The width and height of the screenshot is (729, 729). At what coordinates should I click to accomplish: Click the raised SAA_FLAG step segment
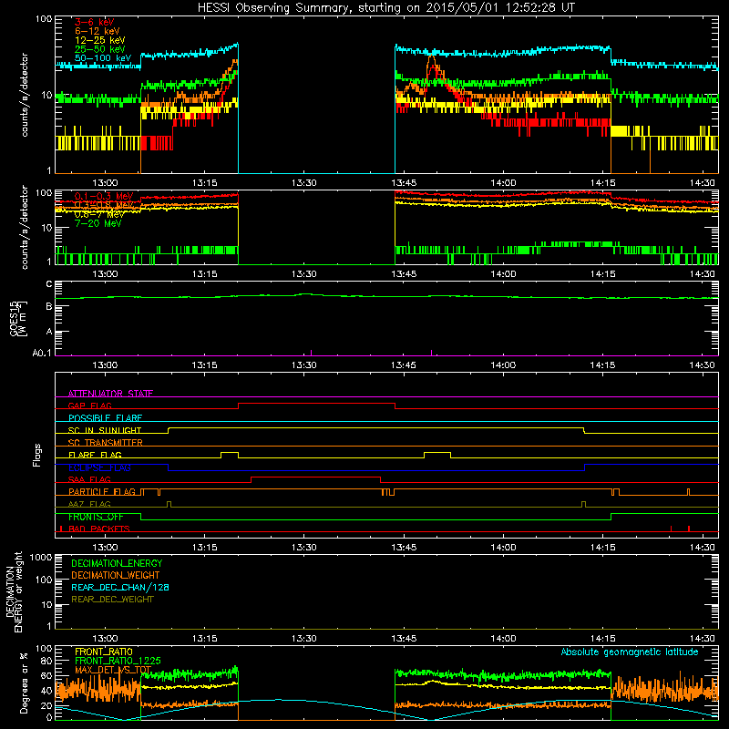point(315,477)
